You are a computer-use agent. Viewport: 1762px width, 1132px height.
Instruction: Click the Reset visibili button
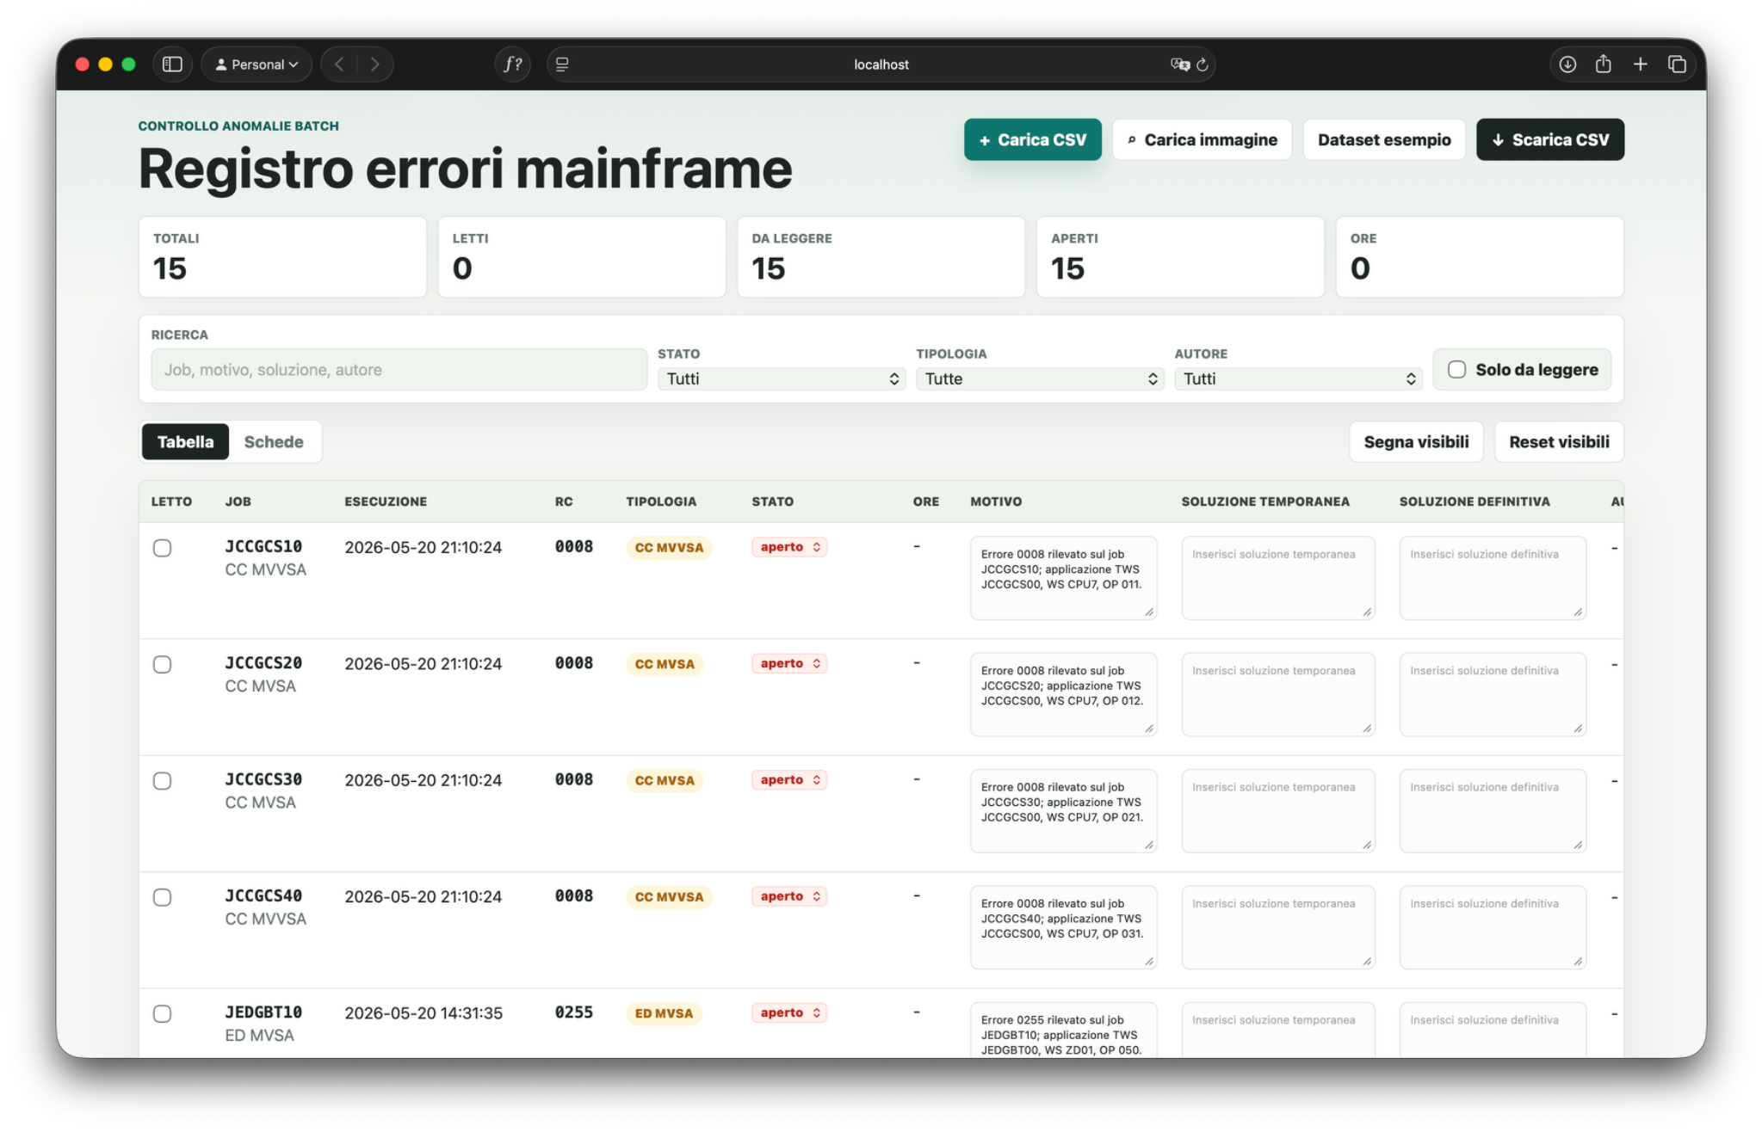click(1559, 441)
